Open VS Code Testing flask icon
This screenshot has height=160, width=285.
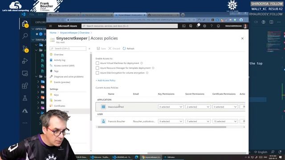pyautogui.click(x=25, y=98)
